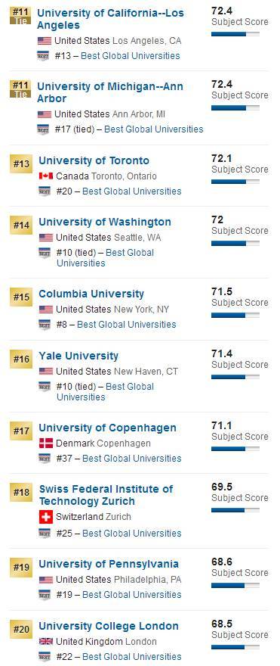Click the Switzerland flag icon

pos(46,517)
